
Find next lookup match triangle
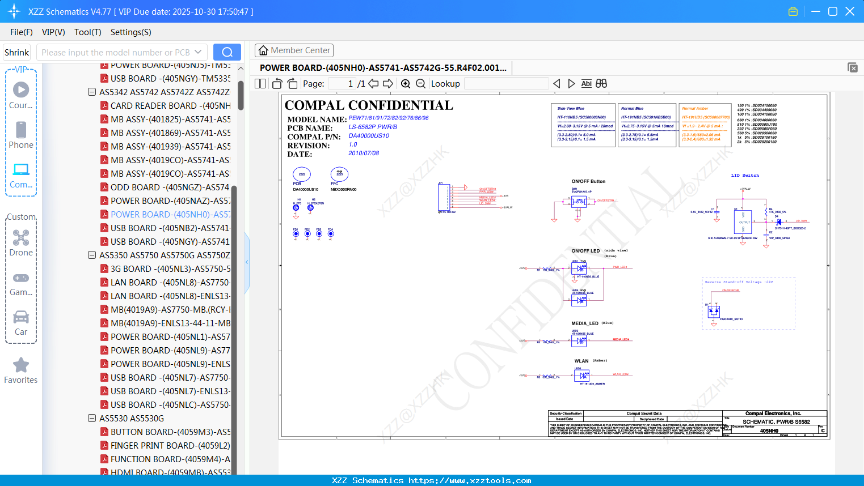click(571, 83)
